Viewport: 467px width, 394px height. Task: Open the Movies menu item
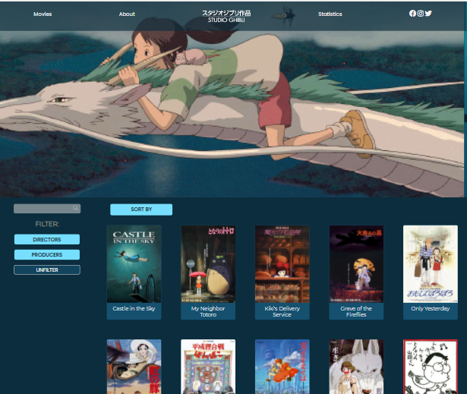point(43,14)
